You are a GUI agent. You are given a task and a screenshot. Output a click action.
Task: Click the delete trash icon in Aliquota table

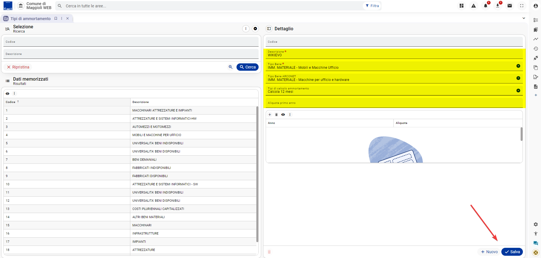coord(276,115)
